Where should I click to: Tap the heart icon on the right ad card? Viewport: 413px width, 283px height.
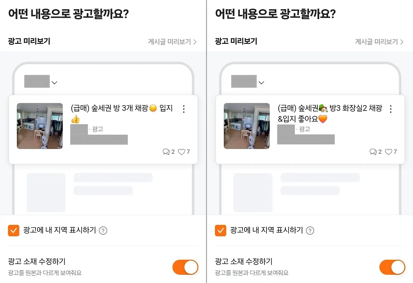click(x=389, y=152)
